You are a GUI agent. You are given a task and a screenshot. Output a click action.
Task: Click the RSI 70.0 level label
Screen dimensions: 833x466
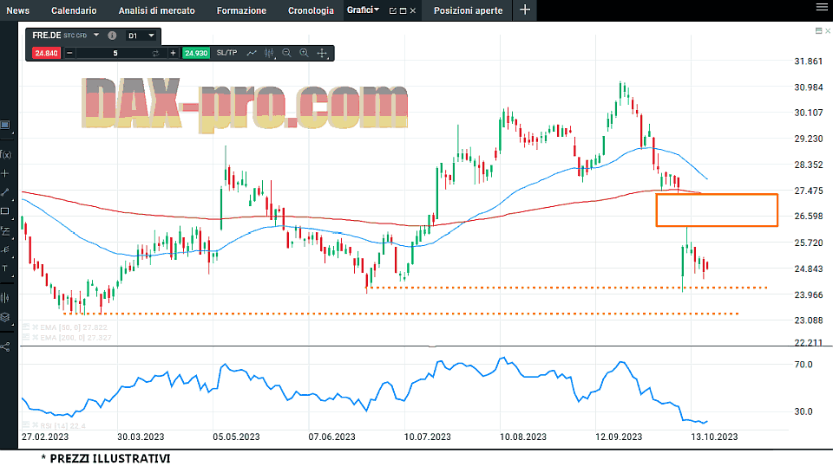pyautogui.click(x=803, y=365)
